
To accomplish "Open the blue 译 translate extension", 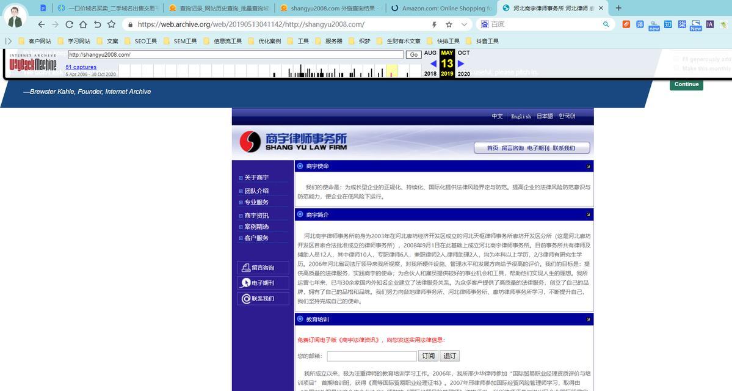I will pyautogui.click(x=640, y=24).
